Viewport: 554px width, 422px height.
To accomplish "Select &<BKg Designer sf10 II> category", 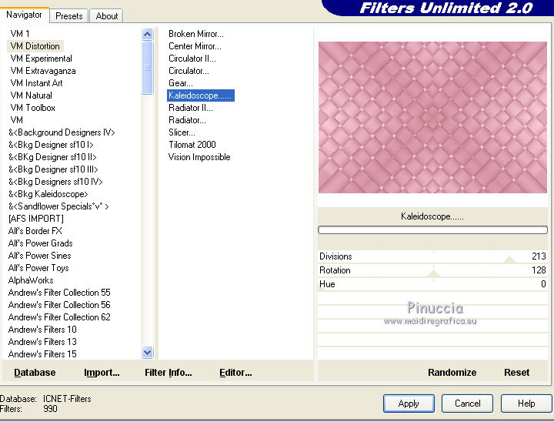I will point(52,157).
